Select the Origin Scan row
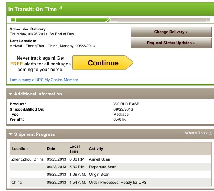 [x=111, y=175]
